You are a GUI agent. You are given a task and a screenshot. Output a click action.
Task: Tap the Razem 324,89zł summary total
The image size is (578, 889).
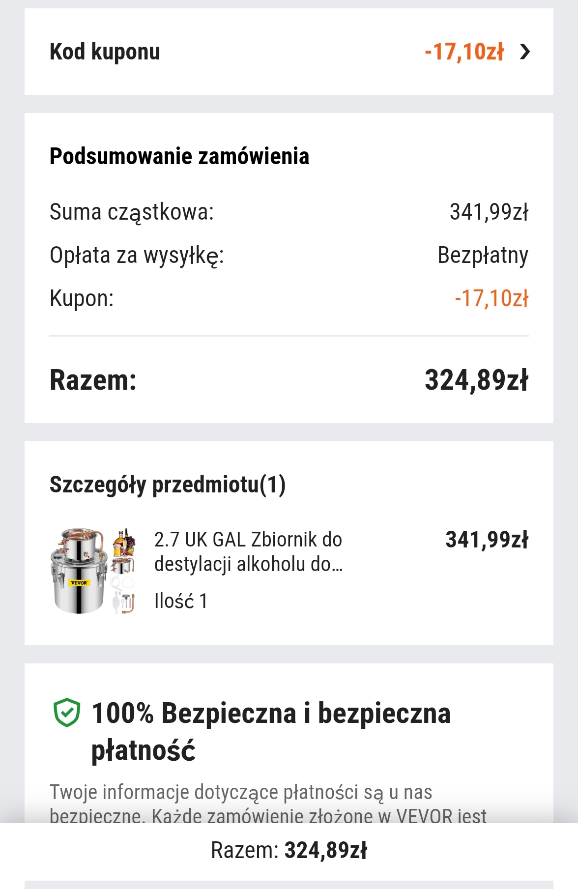click(476, 380)
